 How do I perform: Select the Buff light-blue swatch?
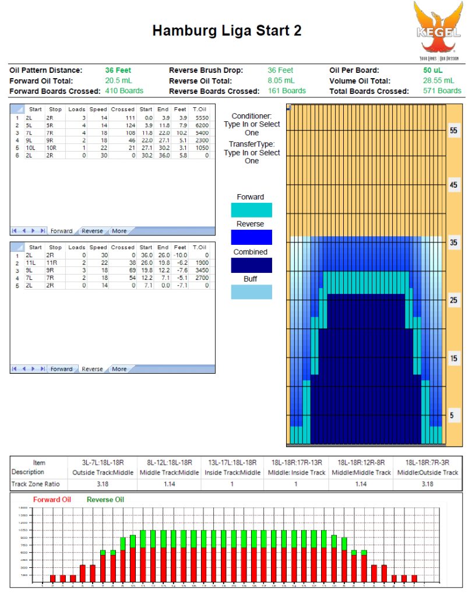coord(251,292)
